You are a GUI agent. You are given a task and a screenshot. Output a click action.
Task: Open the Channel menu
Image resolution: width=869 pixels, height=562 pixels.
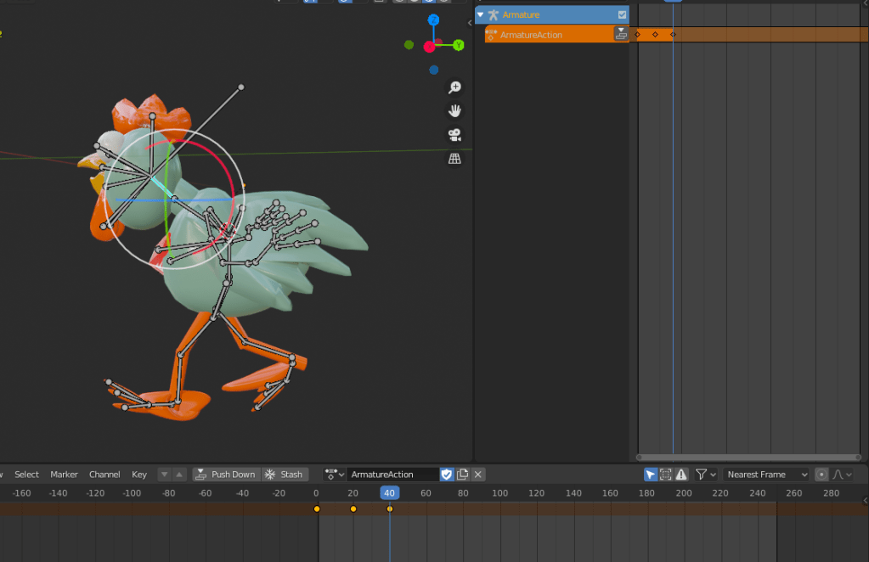coord(104,475)
